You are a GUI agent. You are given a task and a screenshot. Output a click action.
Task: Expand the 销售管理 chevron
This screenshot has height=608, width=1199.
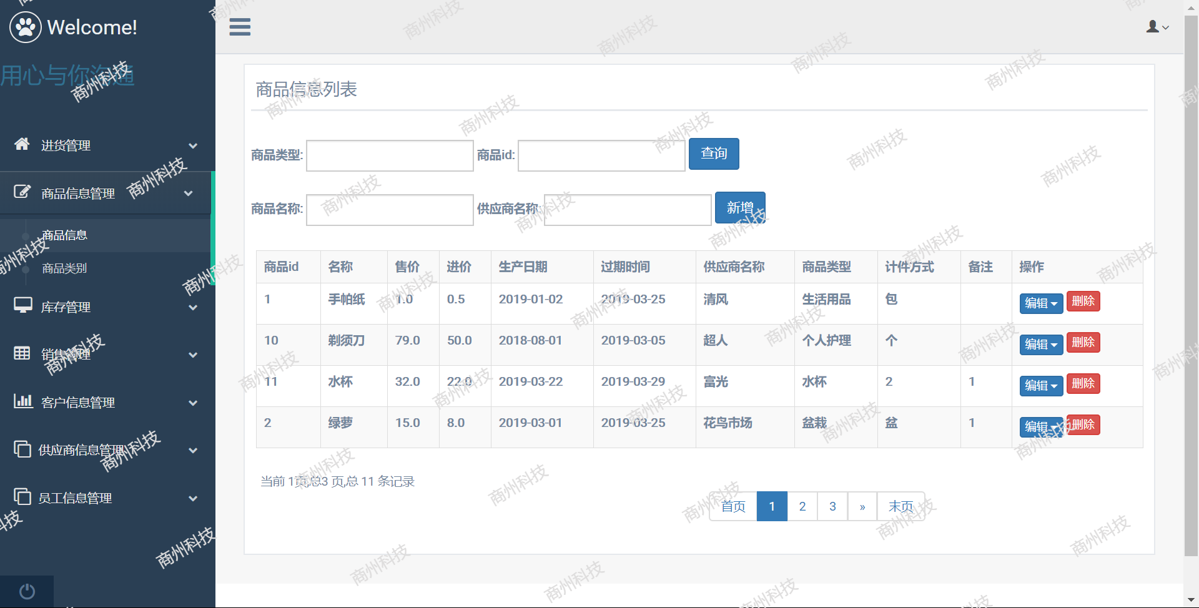[193, 355]
